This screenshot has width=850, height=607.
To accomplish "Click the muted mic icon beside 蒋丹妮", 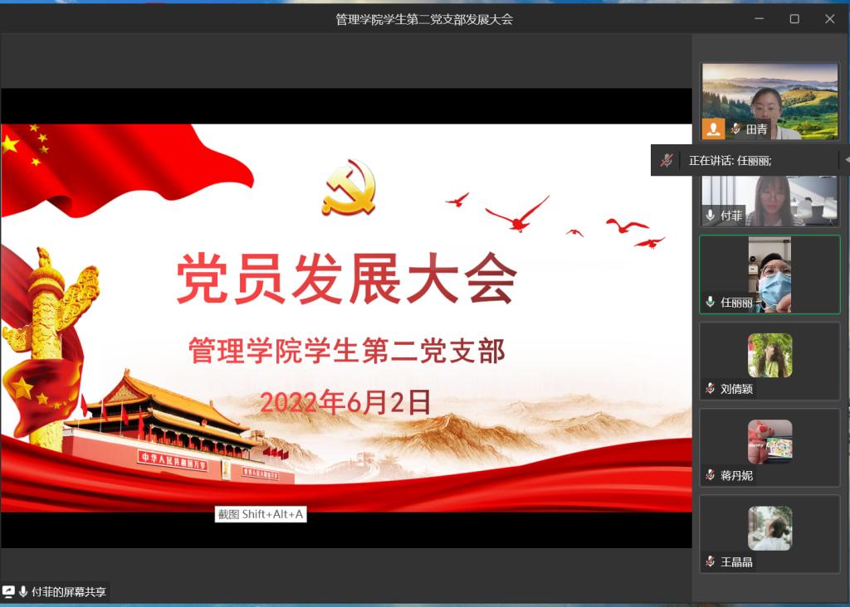I will (x=711, y=475).
